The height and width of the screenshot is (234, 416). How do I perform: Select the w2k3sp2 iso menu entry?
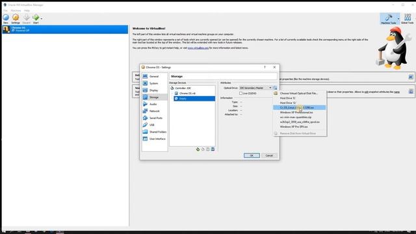(x=300, y=122)
